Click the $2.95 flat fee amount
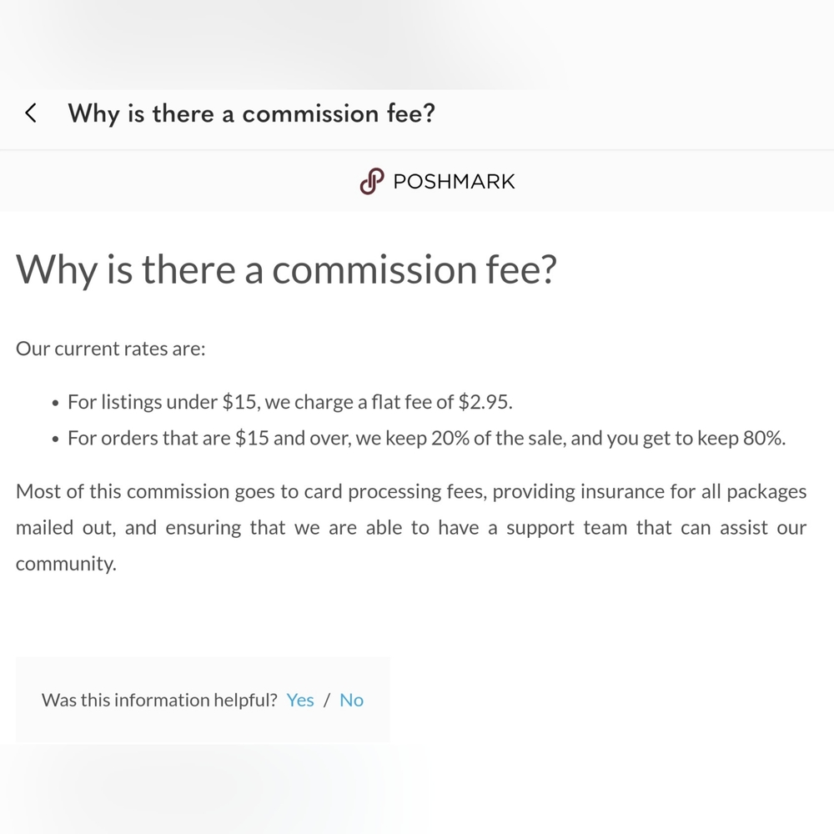This screenshot has width=834, height=834. coord(485,402)
